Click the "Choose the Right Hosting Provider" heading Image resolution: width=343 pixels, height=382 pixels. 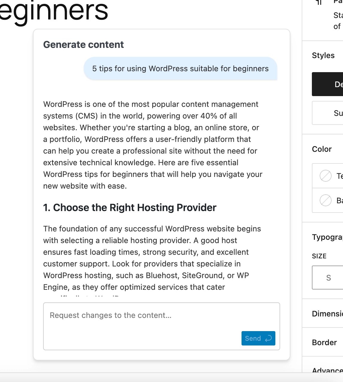[x=130, y=207]
